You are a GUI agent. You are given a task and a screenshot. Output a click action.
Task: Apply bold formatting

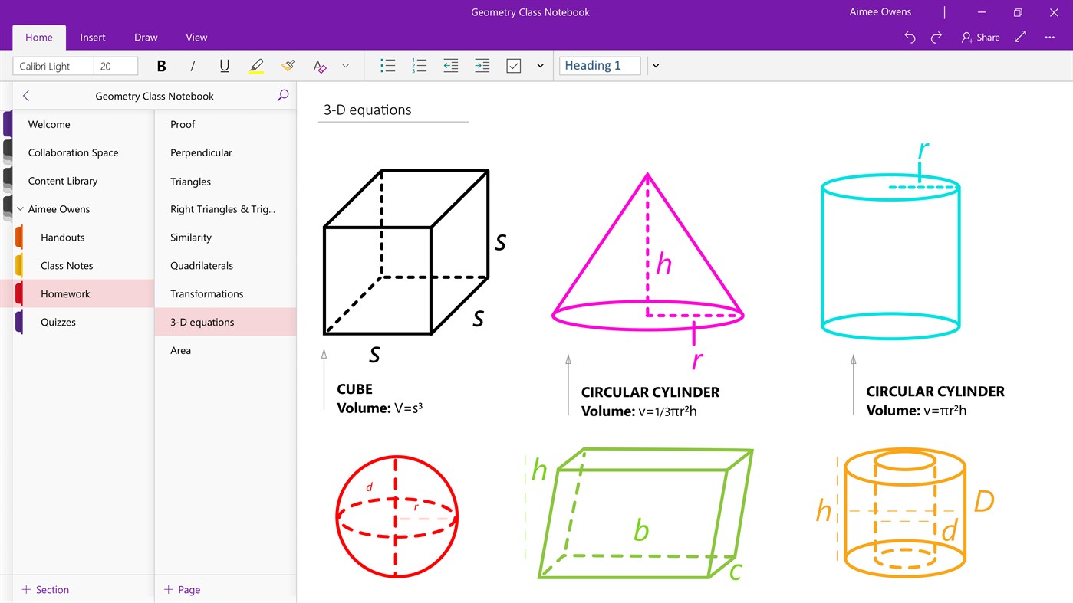point(161,66)
